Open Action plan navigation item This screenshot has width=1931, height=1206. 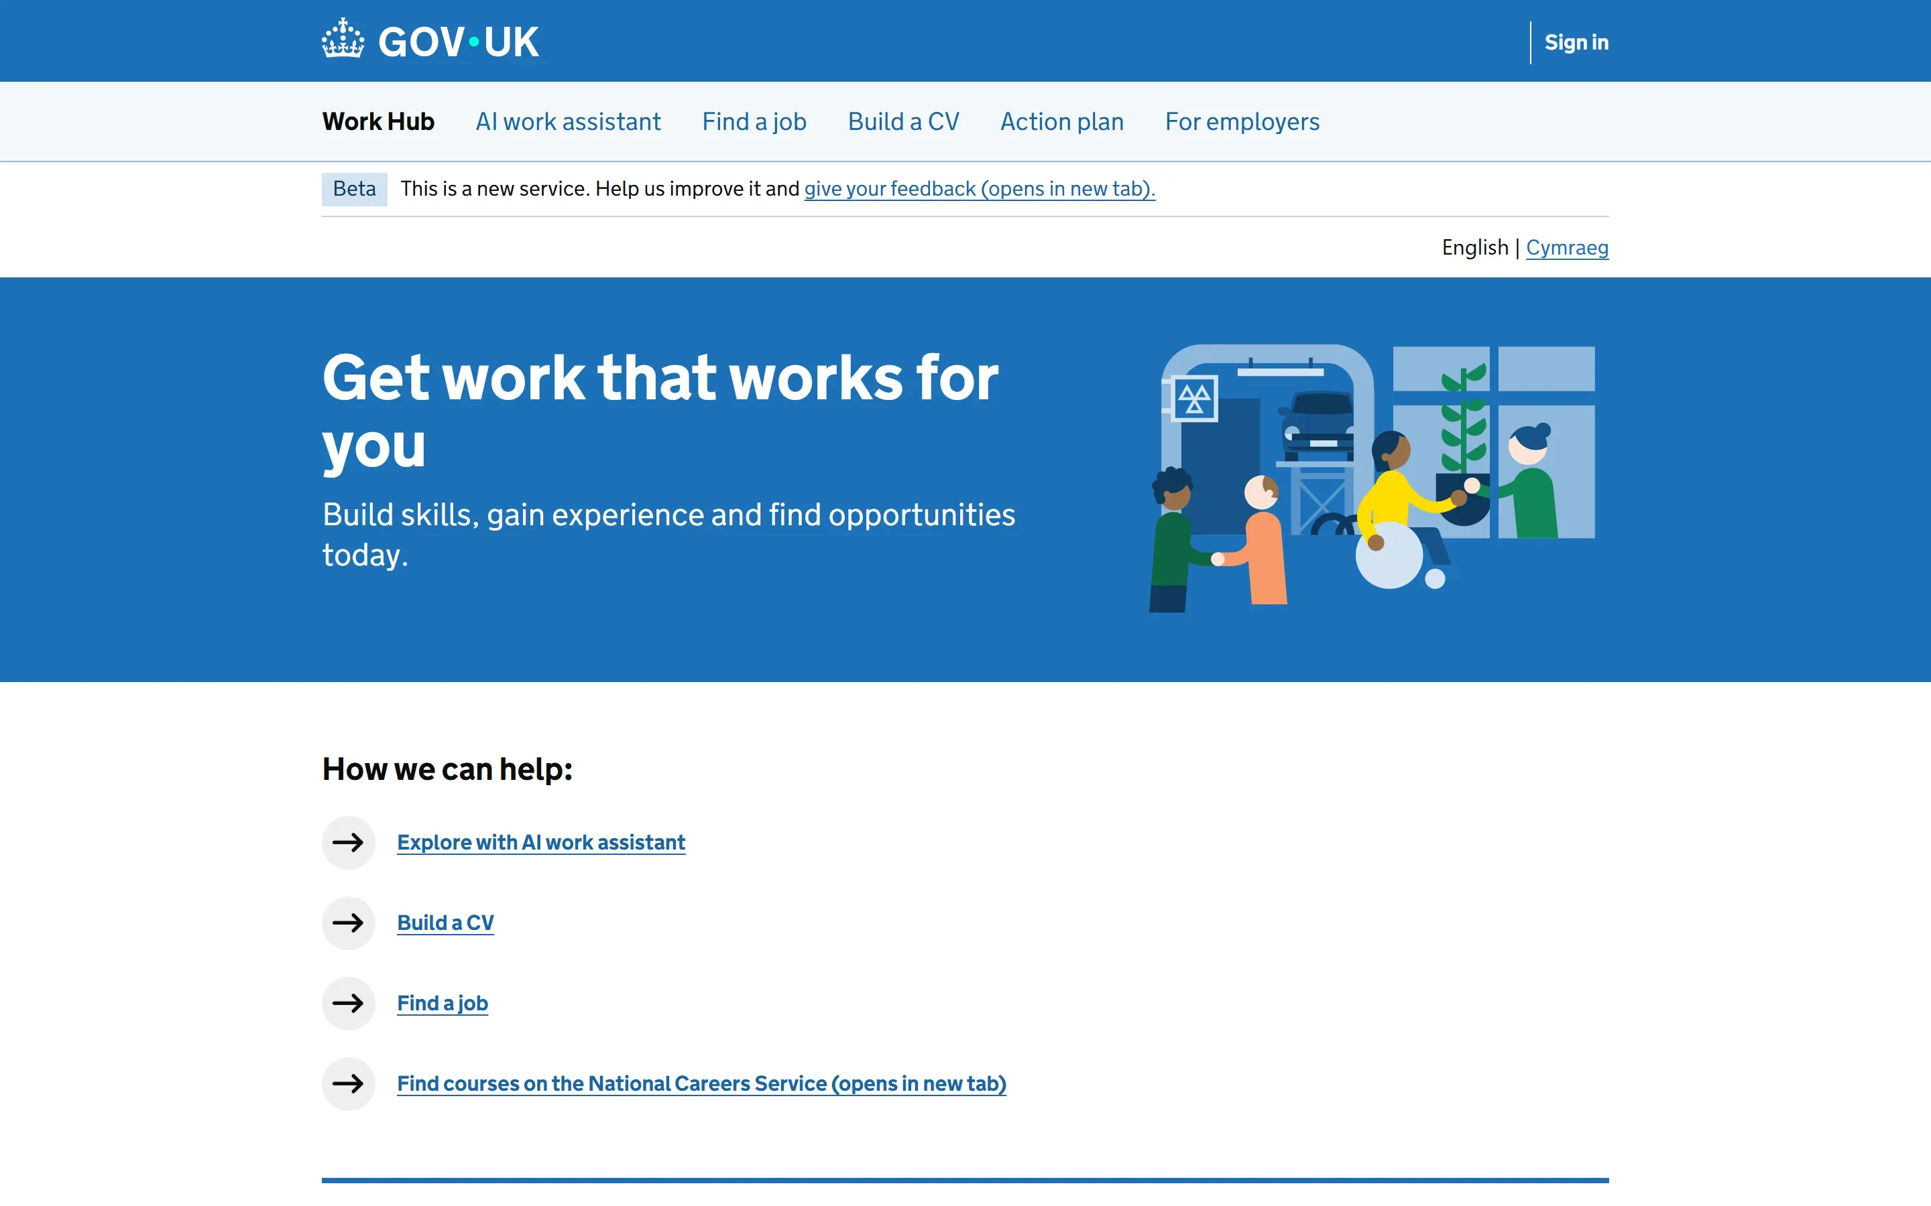(x=1062, y=121)
